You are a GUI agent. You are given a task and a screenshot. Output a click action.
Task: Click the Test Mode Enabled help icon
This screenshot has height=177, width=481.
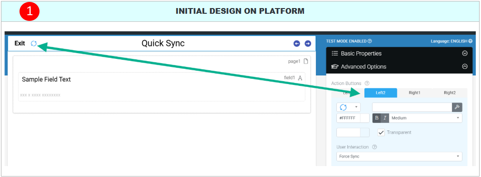pos(370,41)
